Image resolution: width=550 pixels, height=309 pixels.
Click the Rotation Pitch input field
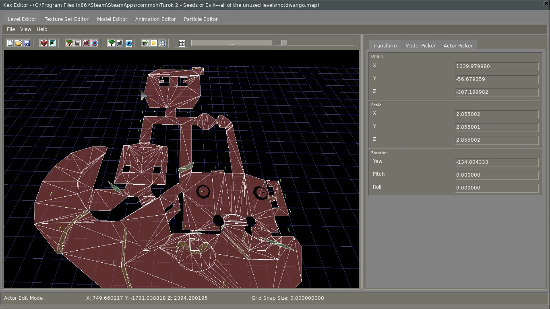coord(496,175)
